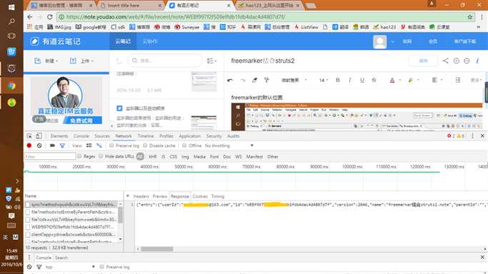Open No throttling dropdown
Image resolution: width=488 pixels, height=274 pixels.
(x=229, y=146)
